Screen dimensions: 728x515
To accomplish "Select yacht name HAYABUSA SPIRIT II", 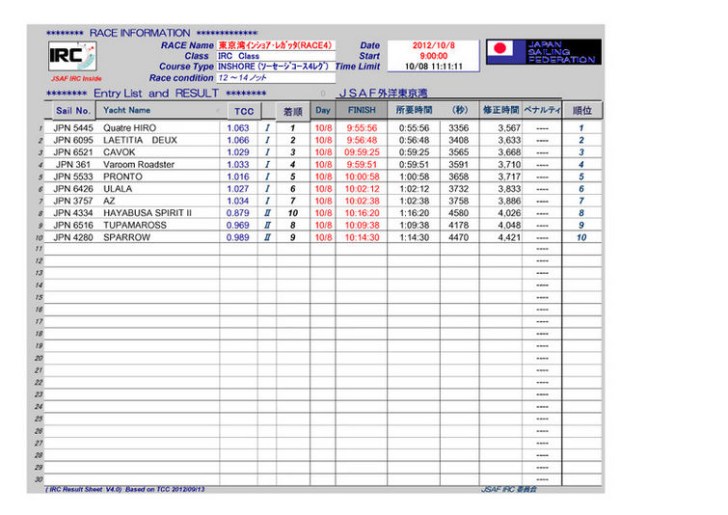I will [x=148, y=213].
